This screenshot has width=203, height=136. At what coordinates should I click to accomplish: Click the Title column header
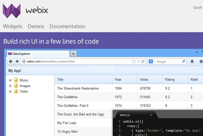tap(83, 79)
